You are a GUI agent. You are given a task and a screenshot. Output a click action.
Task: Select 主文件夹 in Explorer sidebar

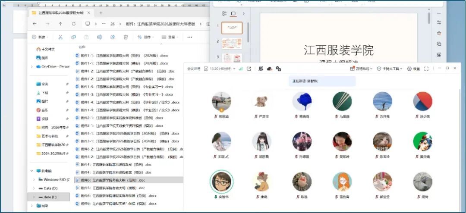click(x=45, y=49)
